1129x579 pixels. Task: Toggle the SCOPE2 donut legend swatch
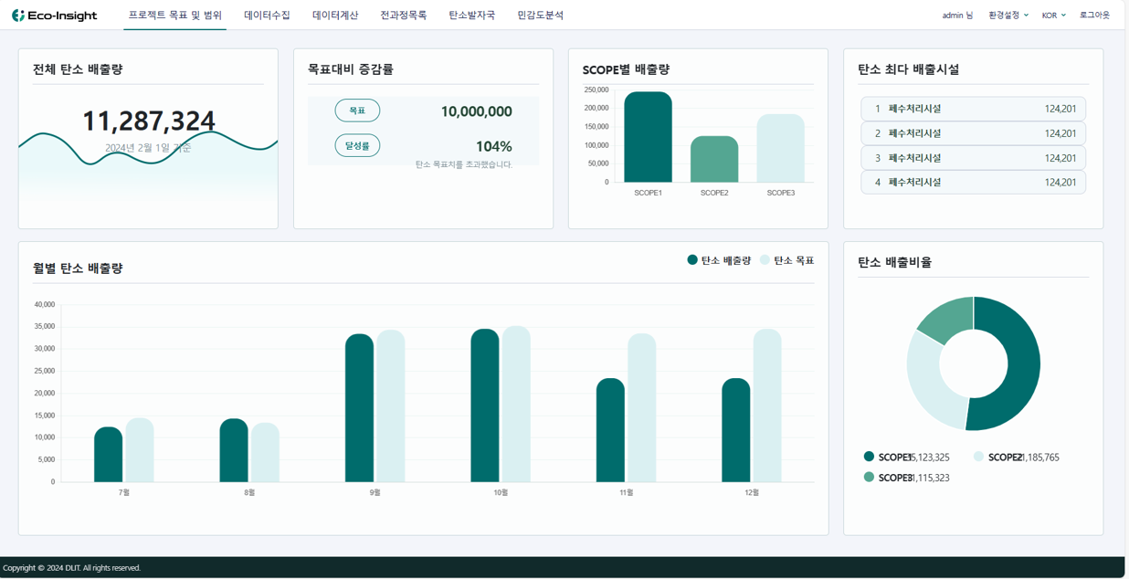(978, 457)
